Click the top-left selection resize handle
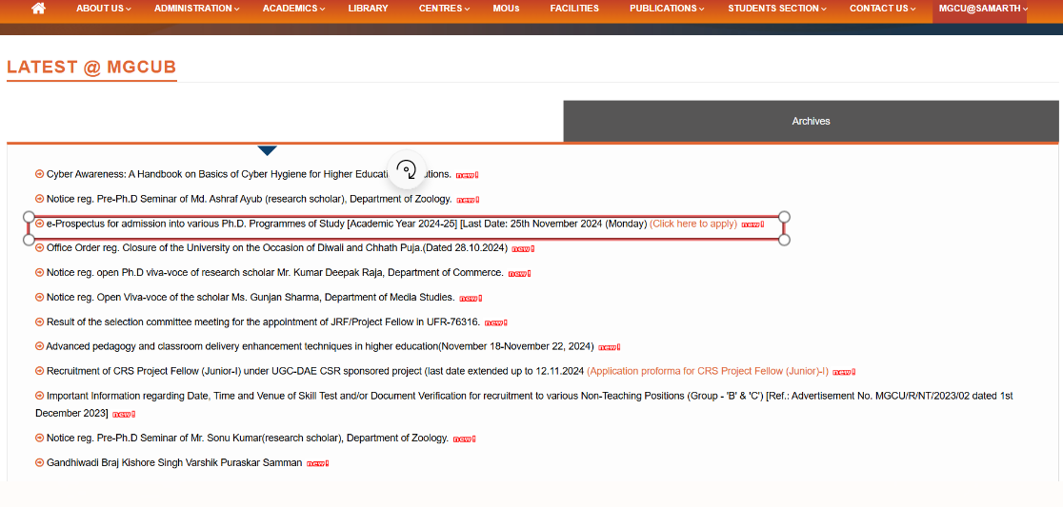 29,217
